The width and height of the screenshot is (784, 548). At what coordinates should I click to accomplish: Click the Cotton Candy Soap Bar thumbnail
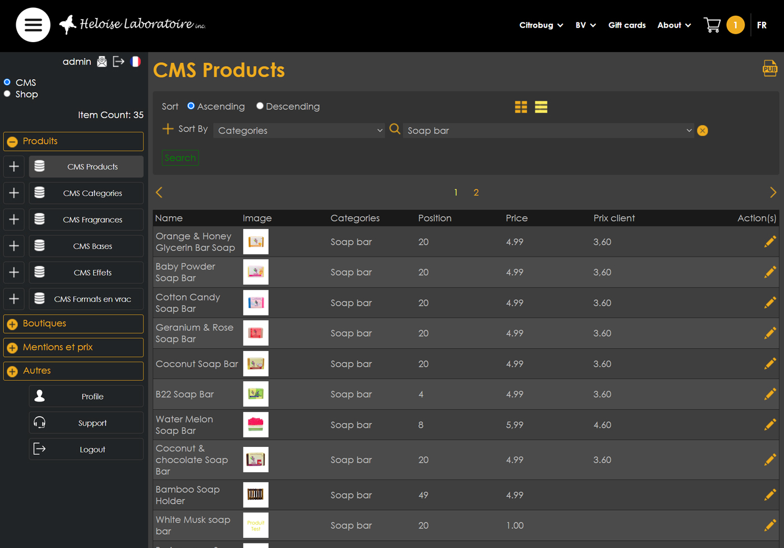coord(256,303)
